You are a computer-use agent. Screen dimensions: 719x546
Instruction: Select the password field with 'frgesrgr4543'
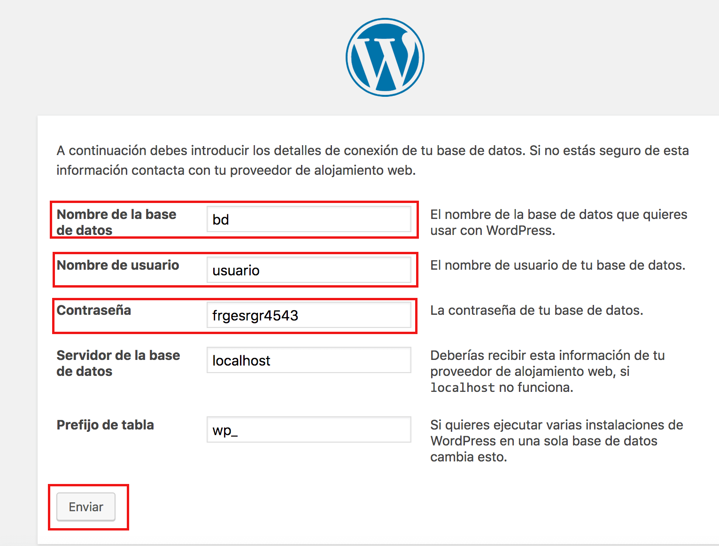point(309,315)
